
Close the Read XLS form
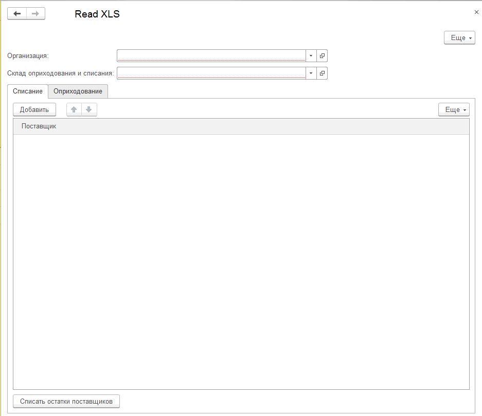tap(476, 12)
